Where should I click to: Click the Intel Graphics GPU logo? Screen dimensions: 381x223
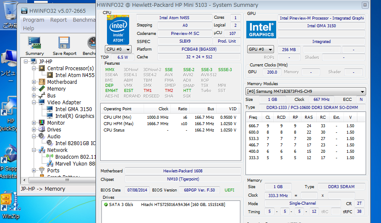[261, 29]
